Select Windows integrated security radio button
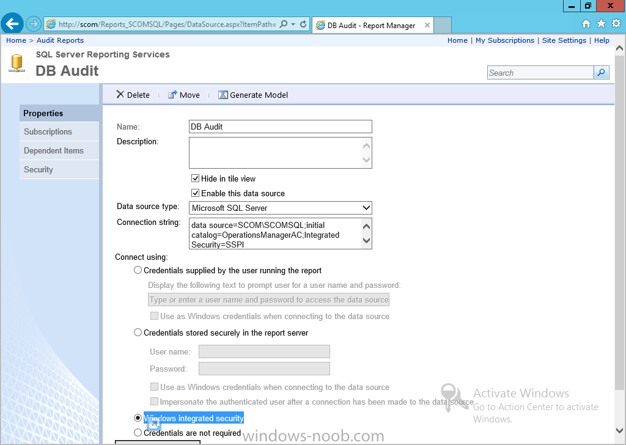The height and width of the screenshot is (445, 626). tap(138, 418)
